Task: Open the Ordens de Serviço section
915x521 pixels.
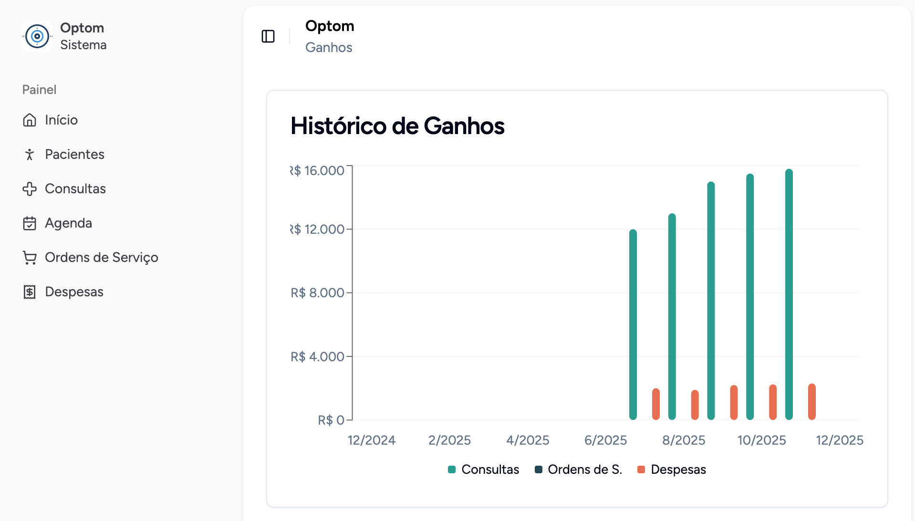Action: pyautogui.click(x=101, y=258)
